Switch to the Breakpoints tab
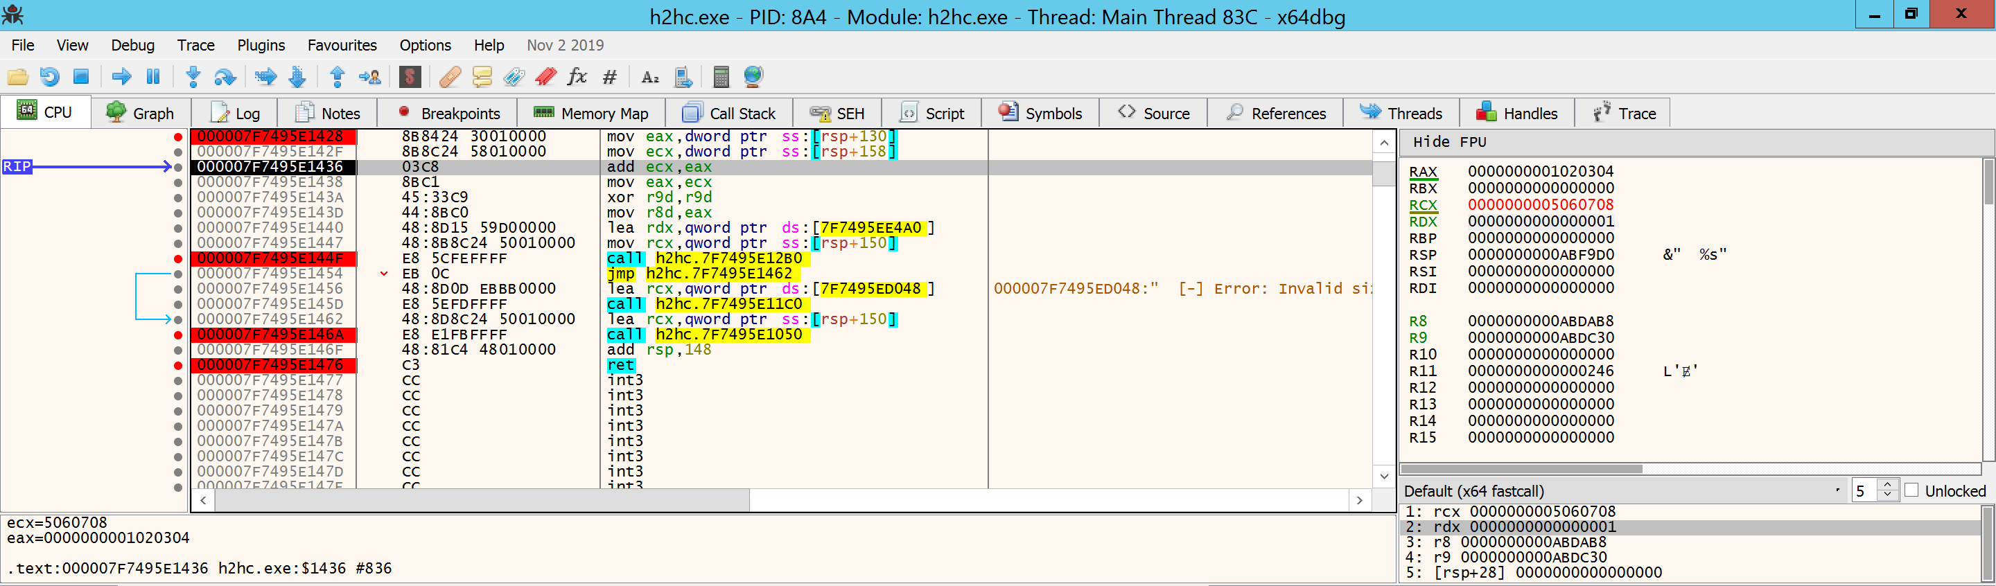 [448, 113]
